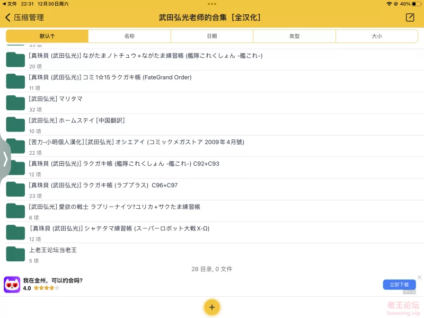Image resolution: width=424 pixels, height=318 pixels.
Task: Click the "28 目录, 0 文件" summary text
Action: click(x=212, y=269)
